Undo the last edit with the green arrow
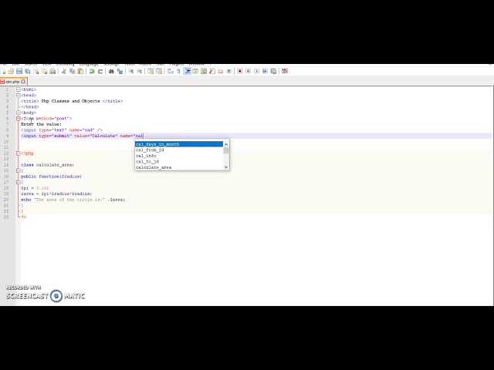The height and width of the screenshot is (370, 494). tap(92, 72)
